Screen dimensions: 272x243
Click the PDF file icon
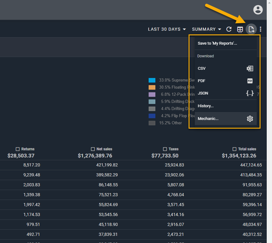point(250,81)
